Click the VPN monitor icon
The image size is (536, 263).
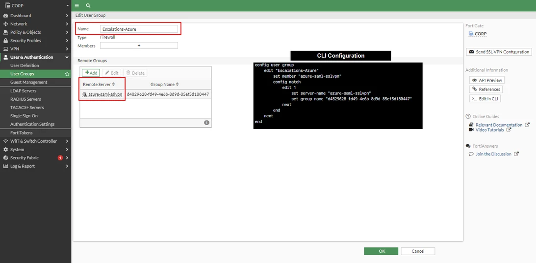[5, 49]
